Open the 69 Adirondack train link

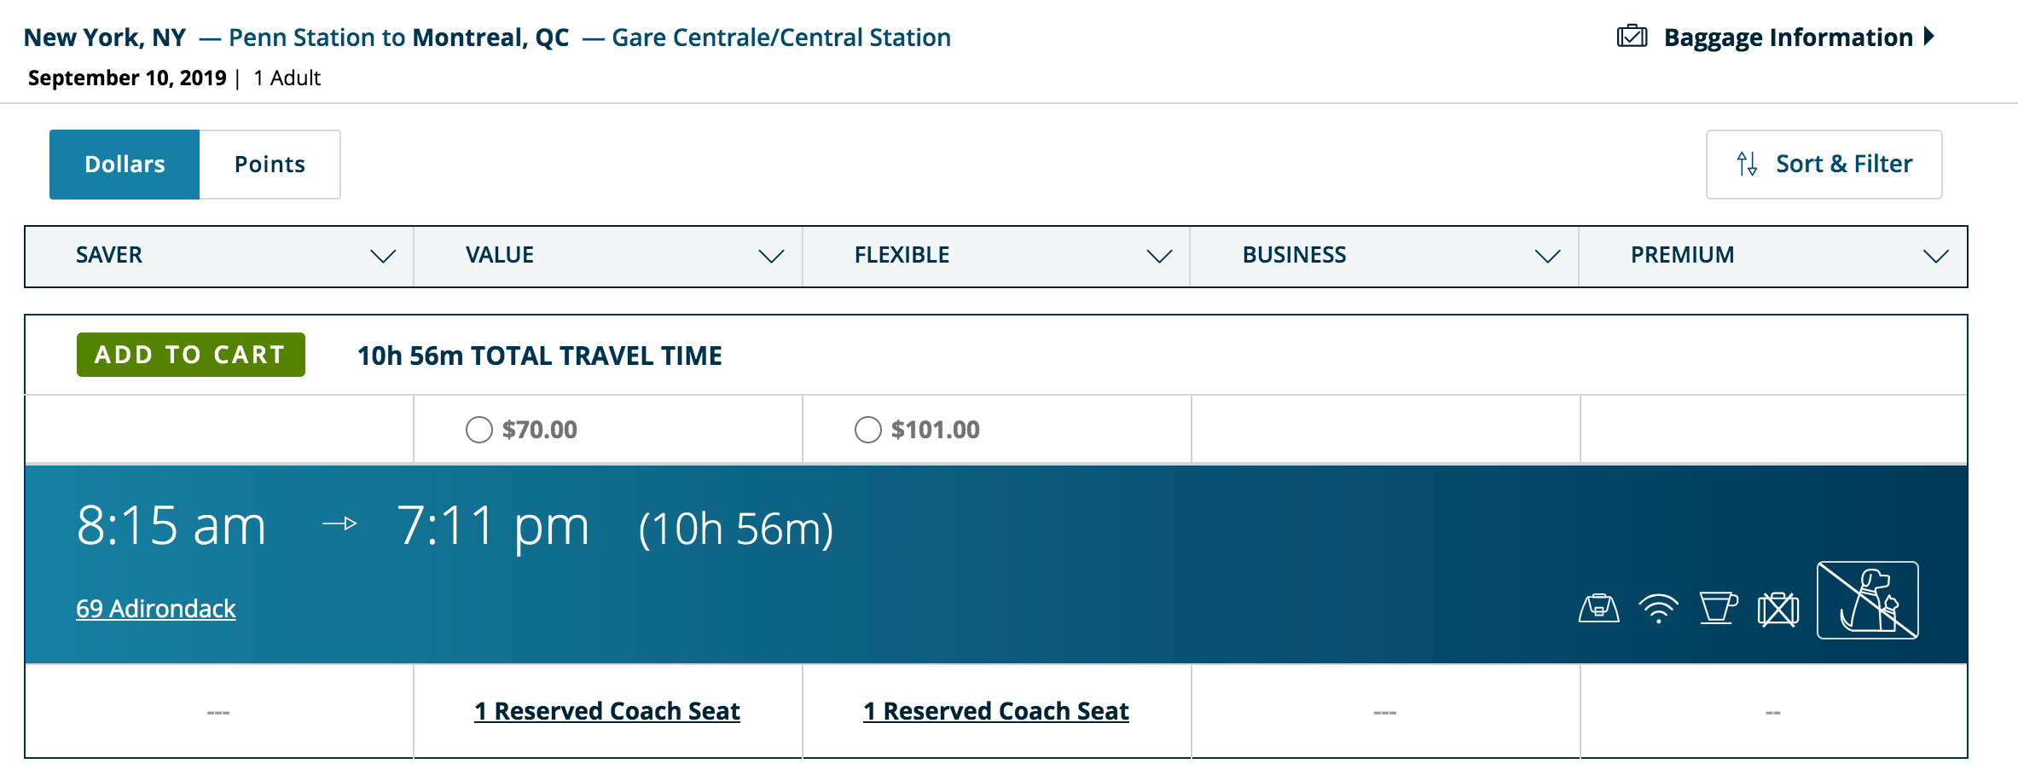coord(156,609)
